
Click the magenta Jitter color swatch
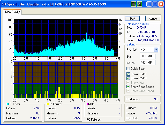coord(88,104)
